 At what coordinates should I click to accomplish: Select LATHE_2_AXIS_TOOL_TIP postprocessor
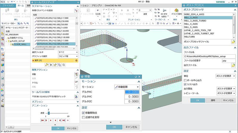[197, 30]
